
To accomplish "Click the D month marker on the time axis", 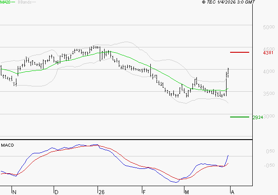I will coord(56,192).
